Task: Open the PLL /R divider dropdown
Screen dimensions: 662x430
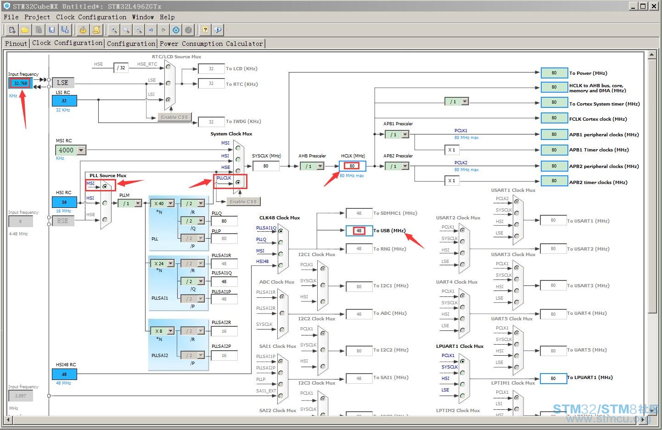Action: point(201,203)
